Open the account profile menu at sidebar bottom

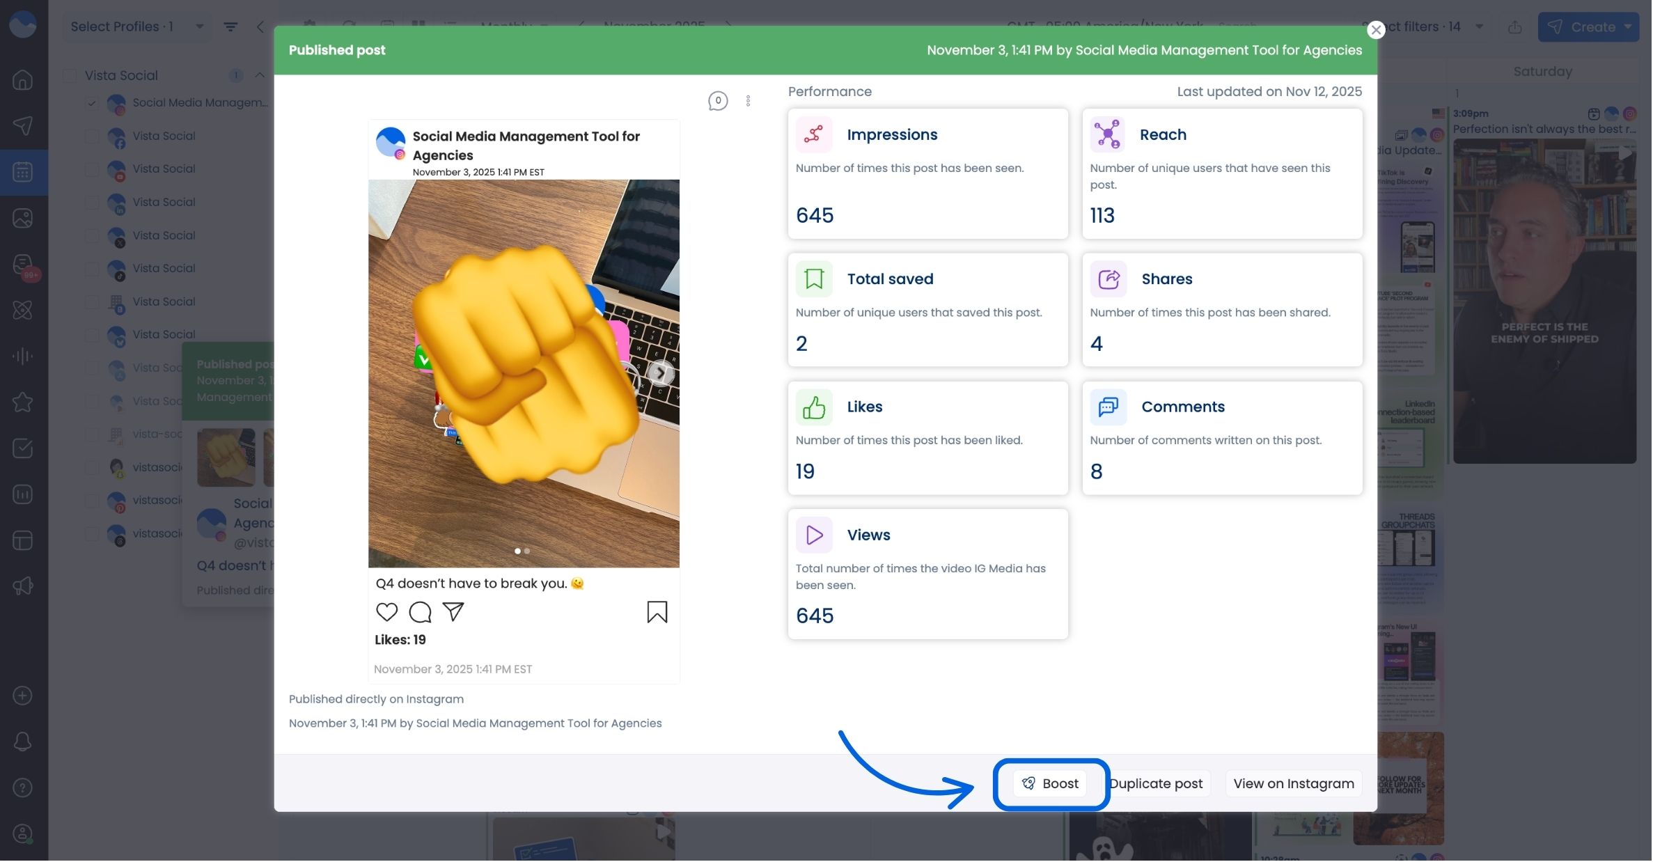point(23,833)
